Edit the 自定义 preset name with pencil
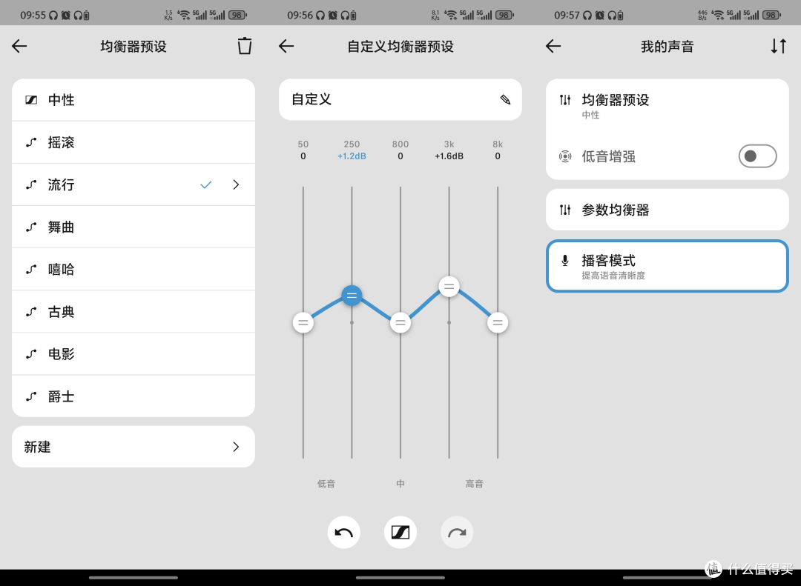Viewport: 801px width, 586px height. (505, 99)
